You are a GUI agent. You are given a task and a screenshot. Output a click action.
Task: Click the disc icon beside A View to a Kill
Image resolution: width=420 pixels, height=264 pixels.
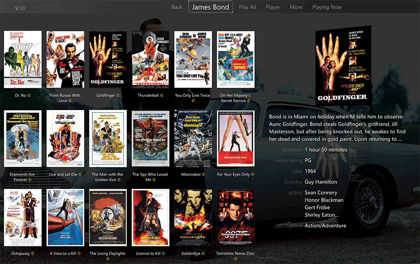tap(79, 253)
